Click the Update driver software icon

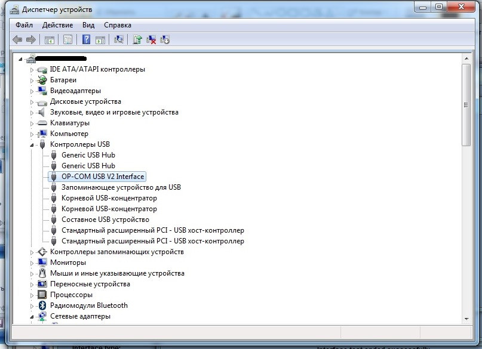pos(137,39)
